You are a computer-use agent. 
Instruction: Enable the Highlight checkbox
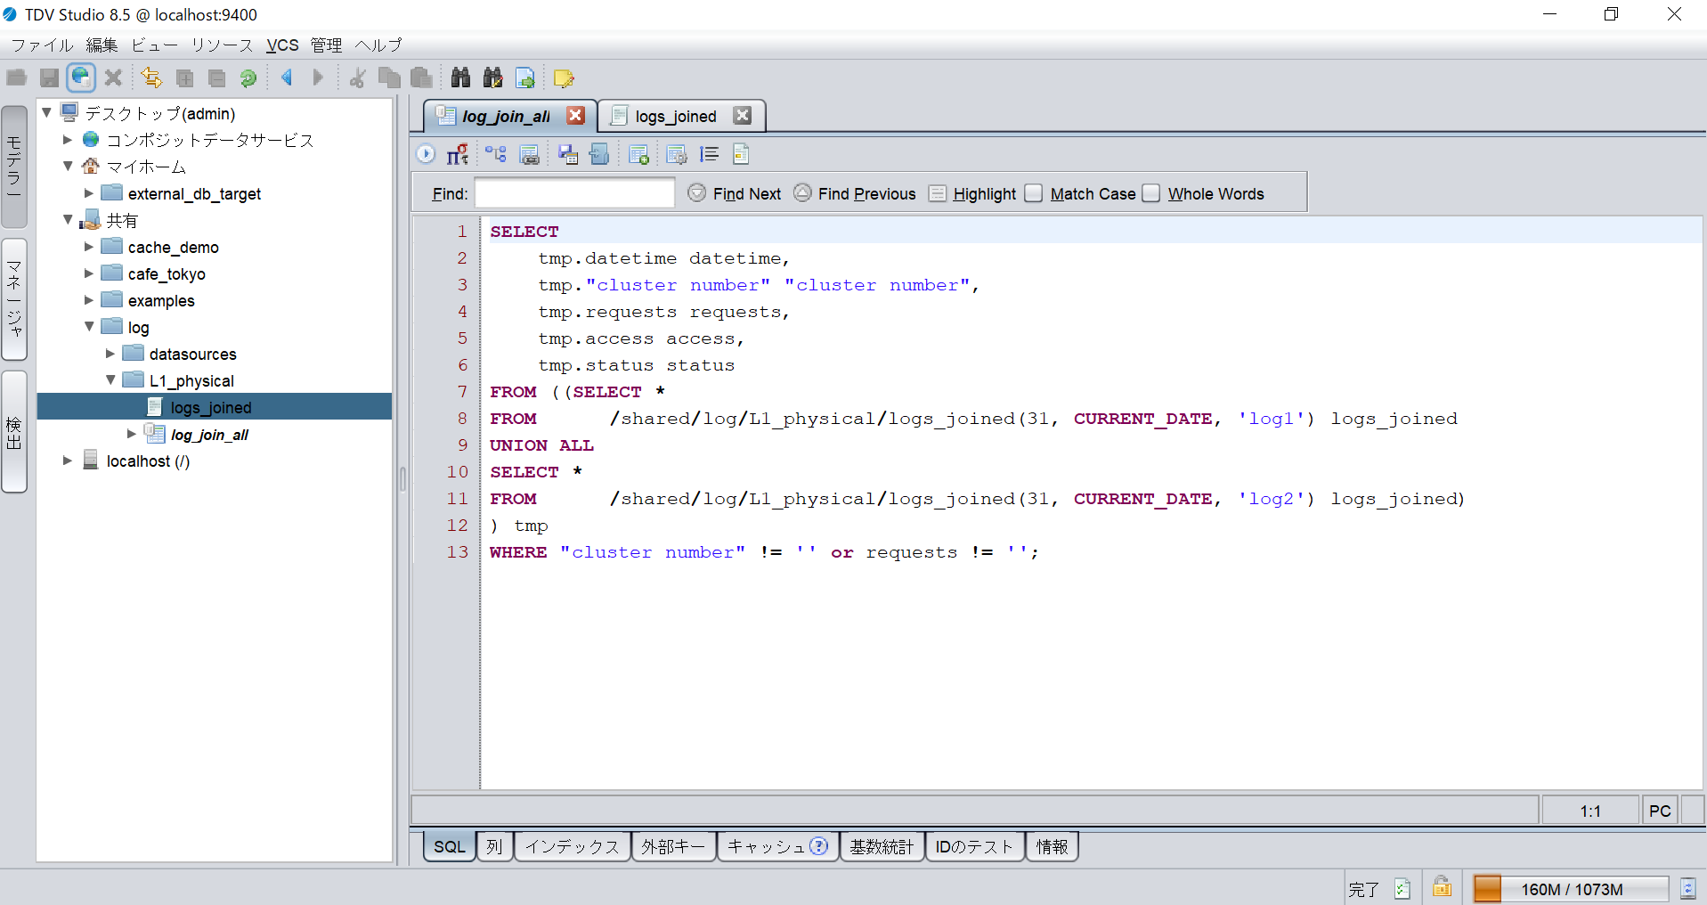click(938, 193)
